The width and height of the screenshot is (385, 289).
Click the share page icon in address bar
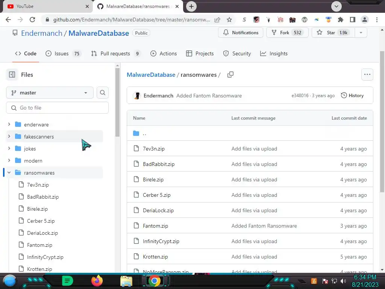217,20
